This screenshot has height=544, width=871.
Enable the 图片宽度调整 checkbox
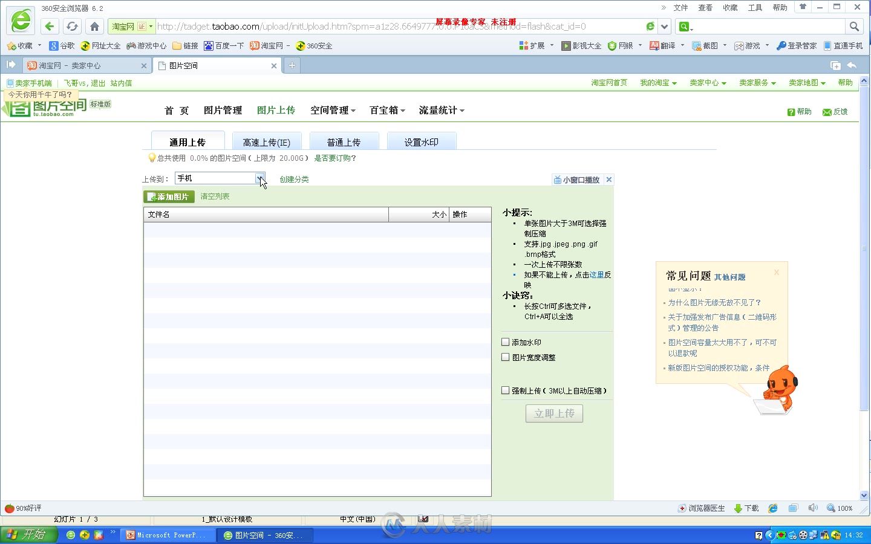[x=505, y=357]
